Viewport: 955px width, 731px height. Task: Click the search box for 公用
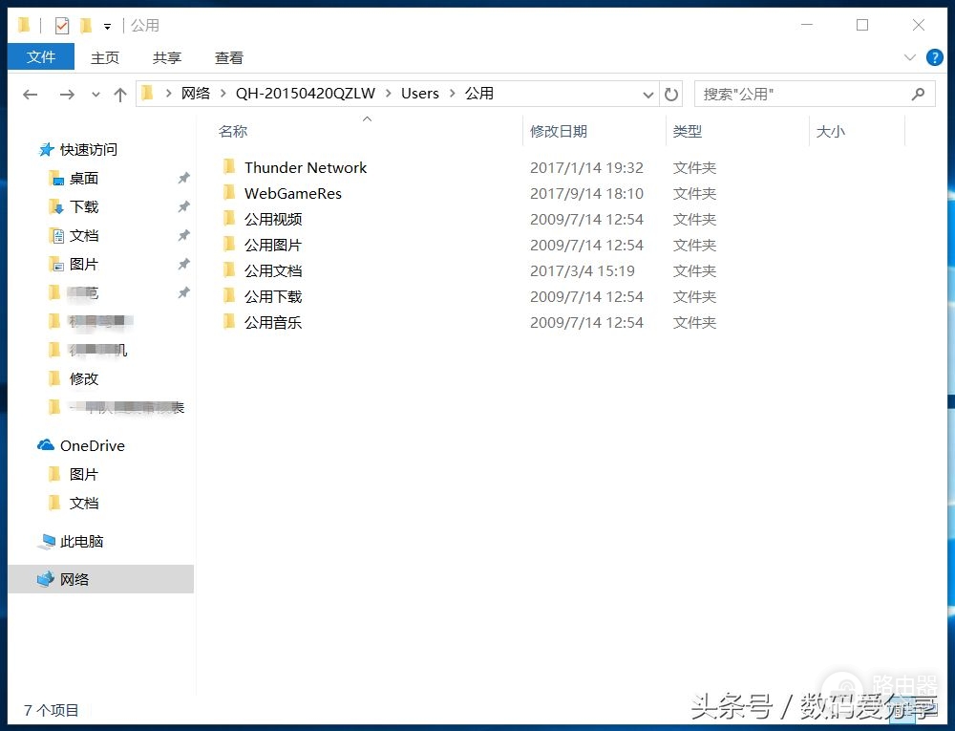pyautogui.click(x=802, y=94)
